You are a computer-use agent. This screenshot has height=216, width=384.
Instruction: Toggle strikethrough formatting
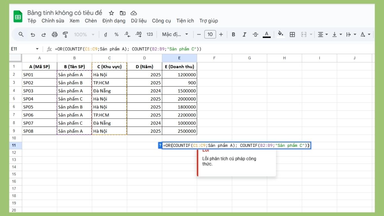pyautogui.click(x=255, y=34)
